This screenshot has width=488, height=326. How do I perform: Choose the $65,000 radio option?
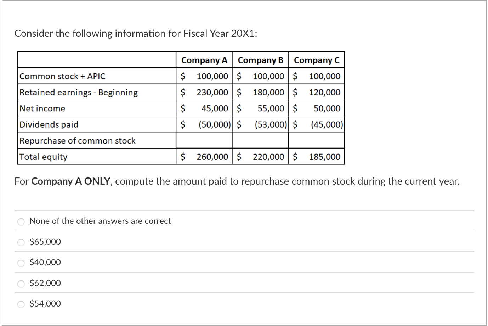pos(21,242)
